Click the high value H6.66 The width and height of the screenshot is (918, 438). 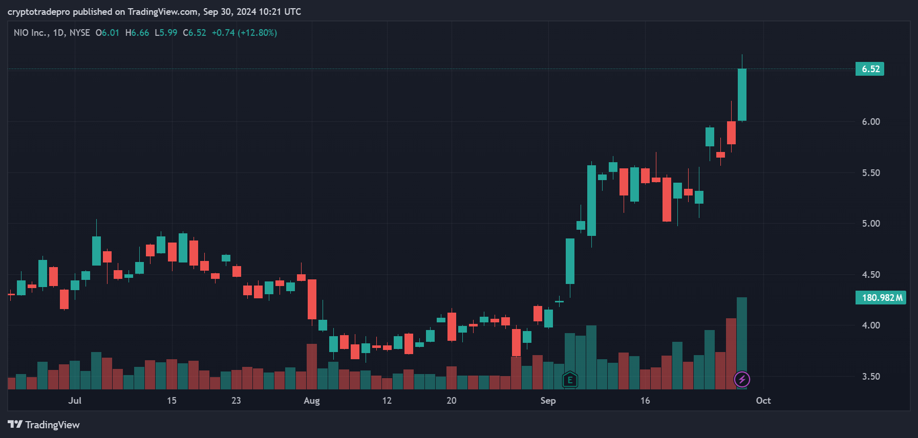(137, 33)
